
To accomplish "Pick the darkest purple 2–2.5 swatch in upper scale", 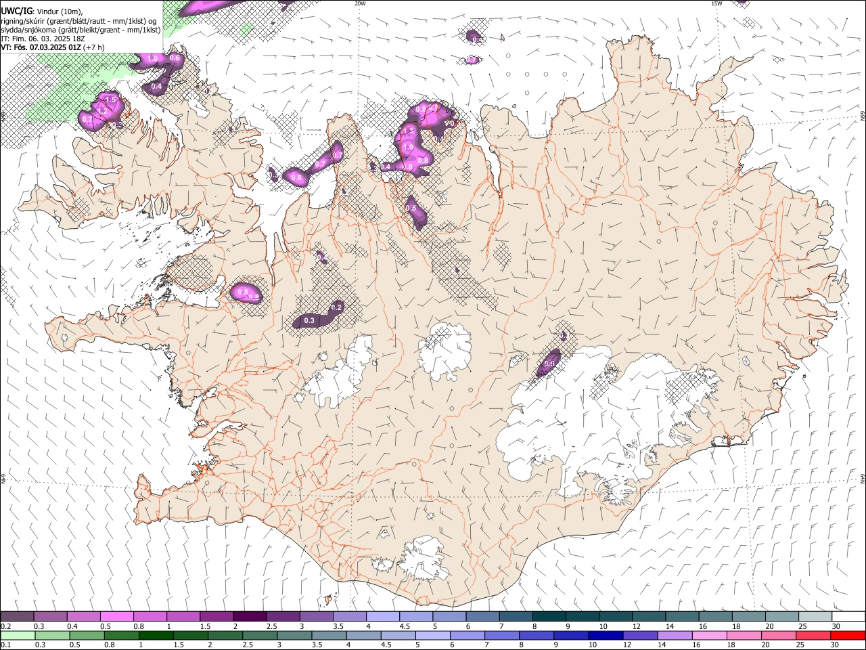I will click(x=250, y=616).
